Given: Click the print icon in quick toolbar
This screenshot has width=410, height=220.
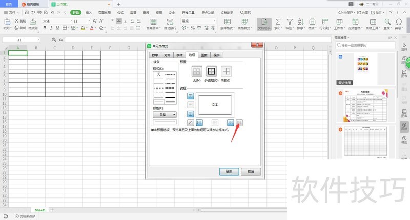Looking at the screenshot, I should tap(39, 12).
